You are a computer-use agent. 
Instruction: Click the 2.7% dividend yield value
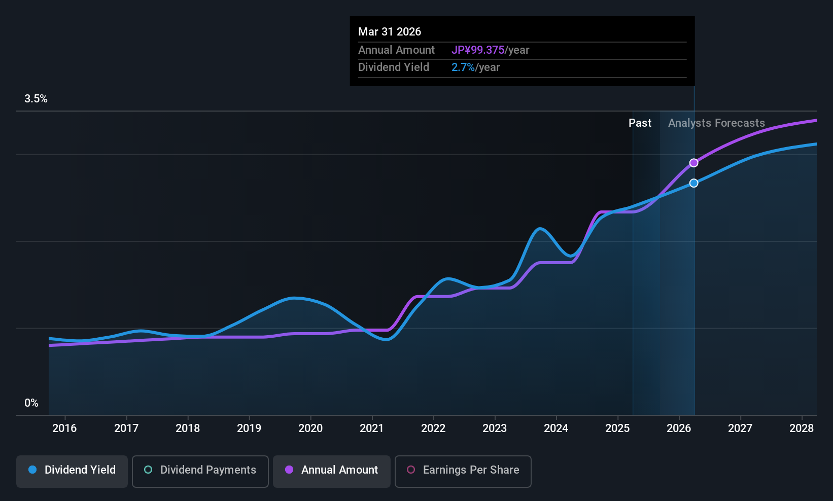pyautogui.click(x=463, y=67)
